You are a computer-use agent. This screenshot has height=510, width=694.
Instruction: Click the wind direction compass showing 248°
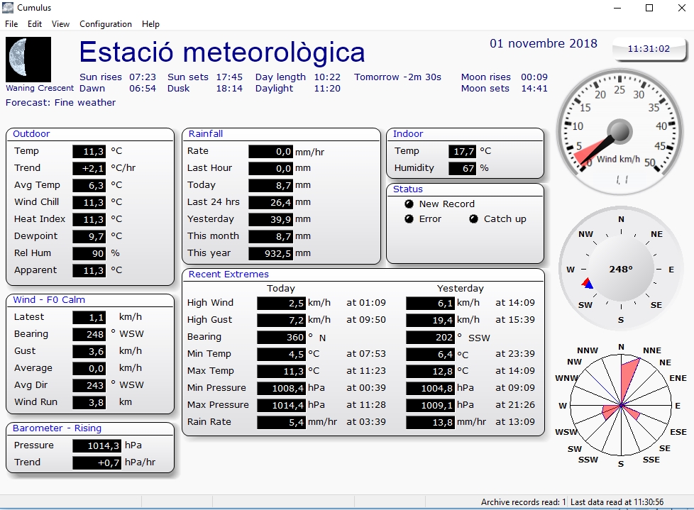pyautogui.click(x=620, y=270)
